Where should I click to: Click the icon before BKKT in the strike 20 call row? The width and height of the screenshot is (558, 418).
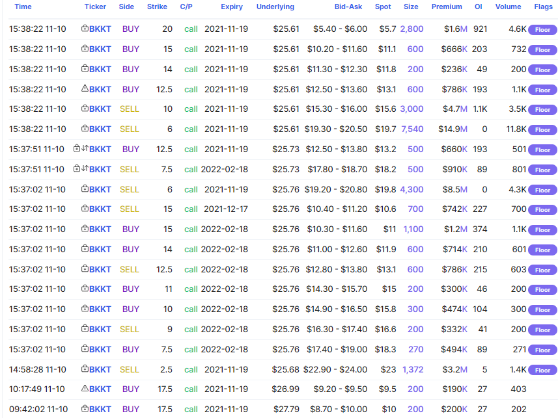(85, 29)
